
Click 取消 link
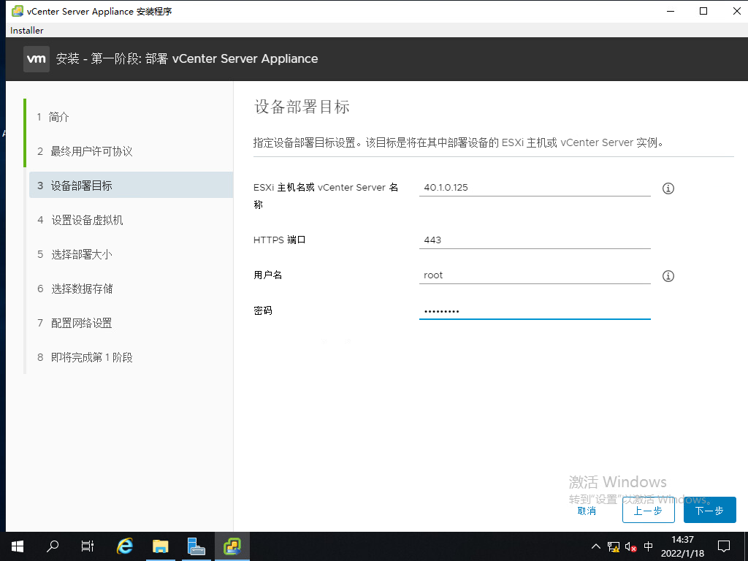(x=587, y=511)
